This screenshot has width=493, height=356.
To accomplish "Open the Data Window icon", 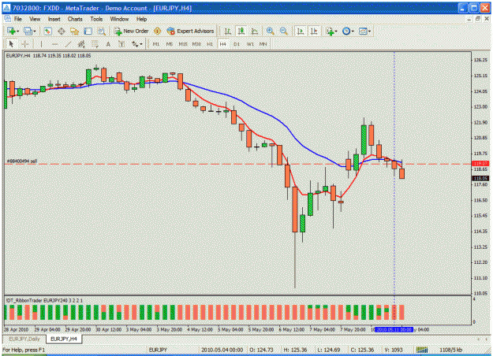I will [x=62, y=31].
